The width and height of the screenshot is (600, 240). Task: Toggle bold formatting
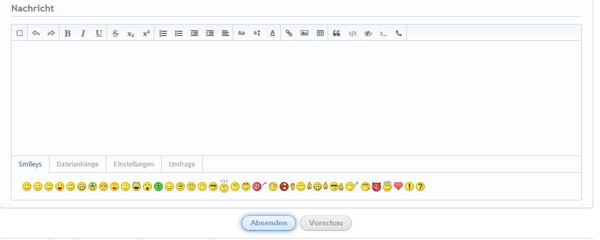(x=67, y=33)
